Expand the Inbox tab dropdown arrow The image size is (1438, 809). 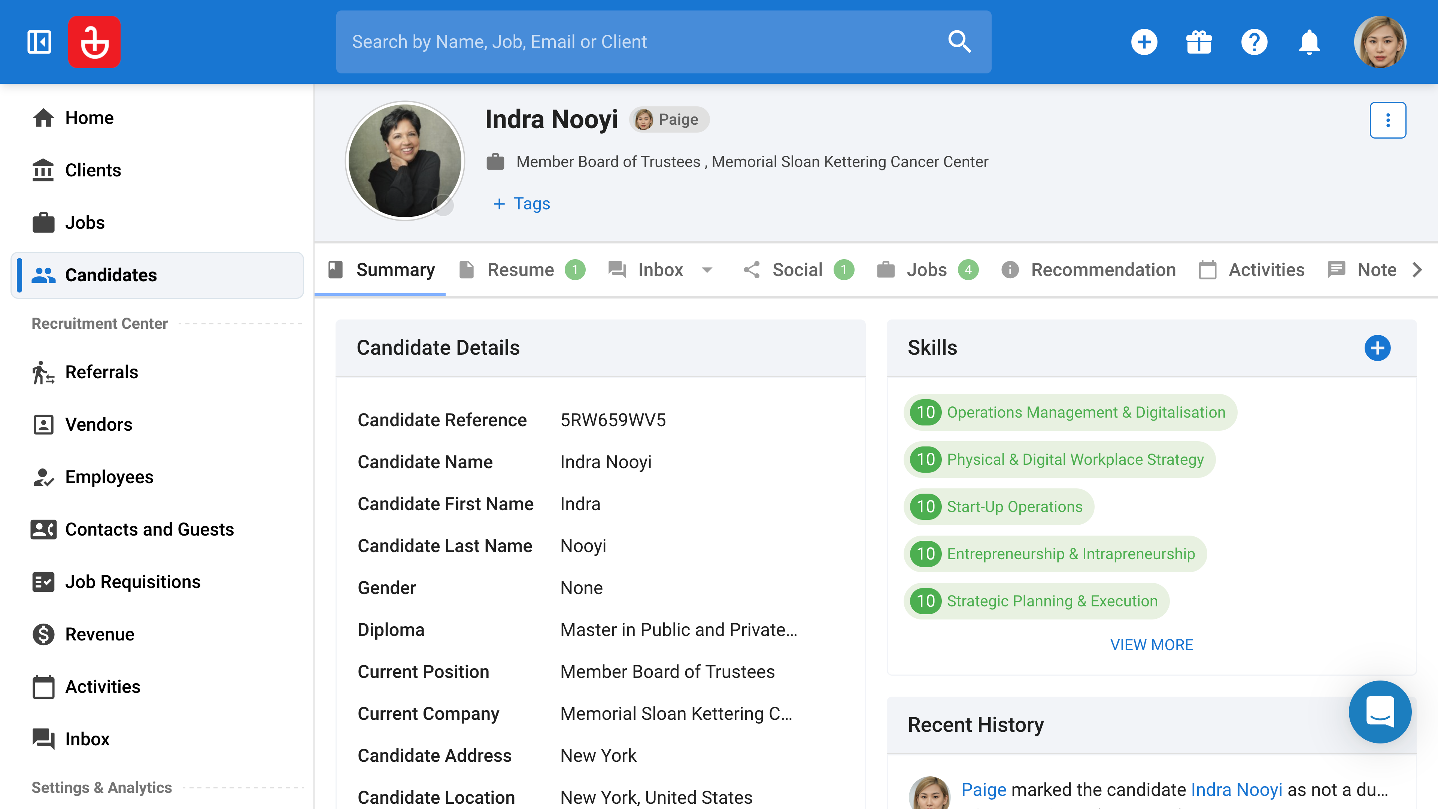pos(707,270)
